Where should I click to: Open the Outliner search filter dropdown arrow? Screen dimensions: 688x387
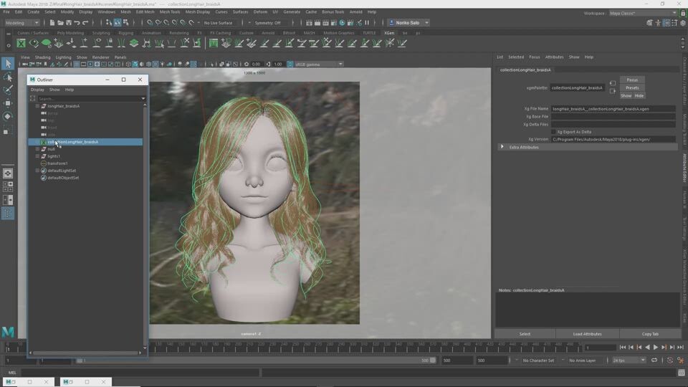pos(143,99)
